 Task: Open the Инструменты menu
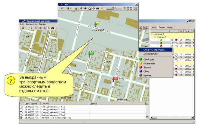pyautogui.click(x=32, y=24)
